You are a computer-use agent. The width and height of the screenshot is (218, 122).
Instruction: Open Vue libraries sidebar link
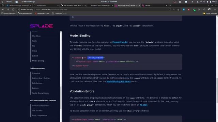coord(37,110)
